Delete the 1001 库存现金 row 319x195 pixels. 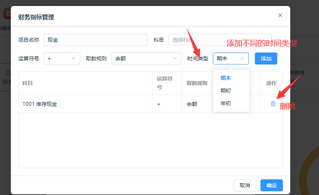click(x=273, y=104)
